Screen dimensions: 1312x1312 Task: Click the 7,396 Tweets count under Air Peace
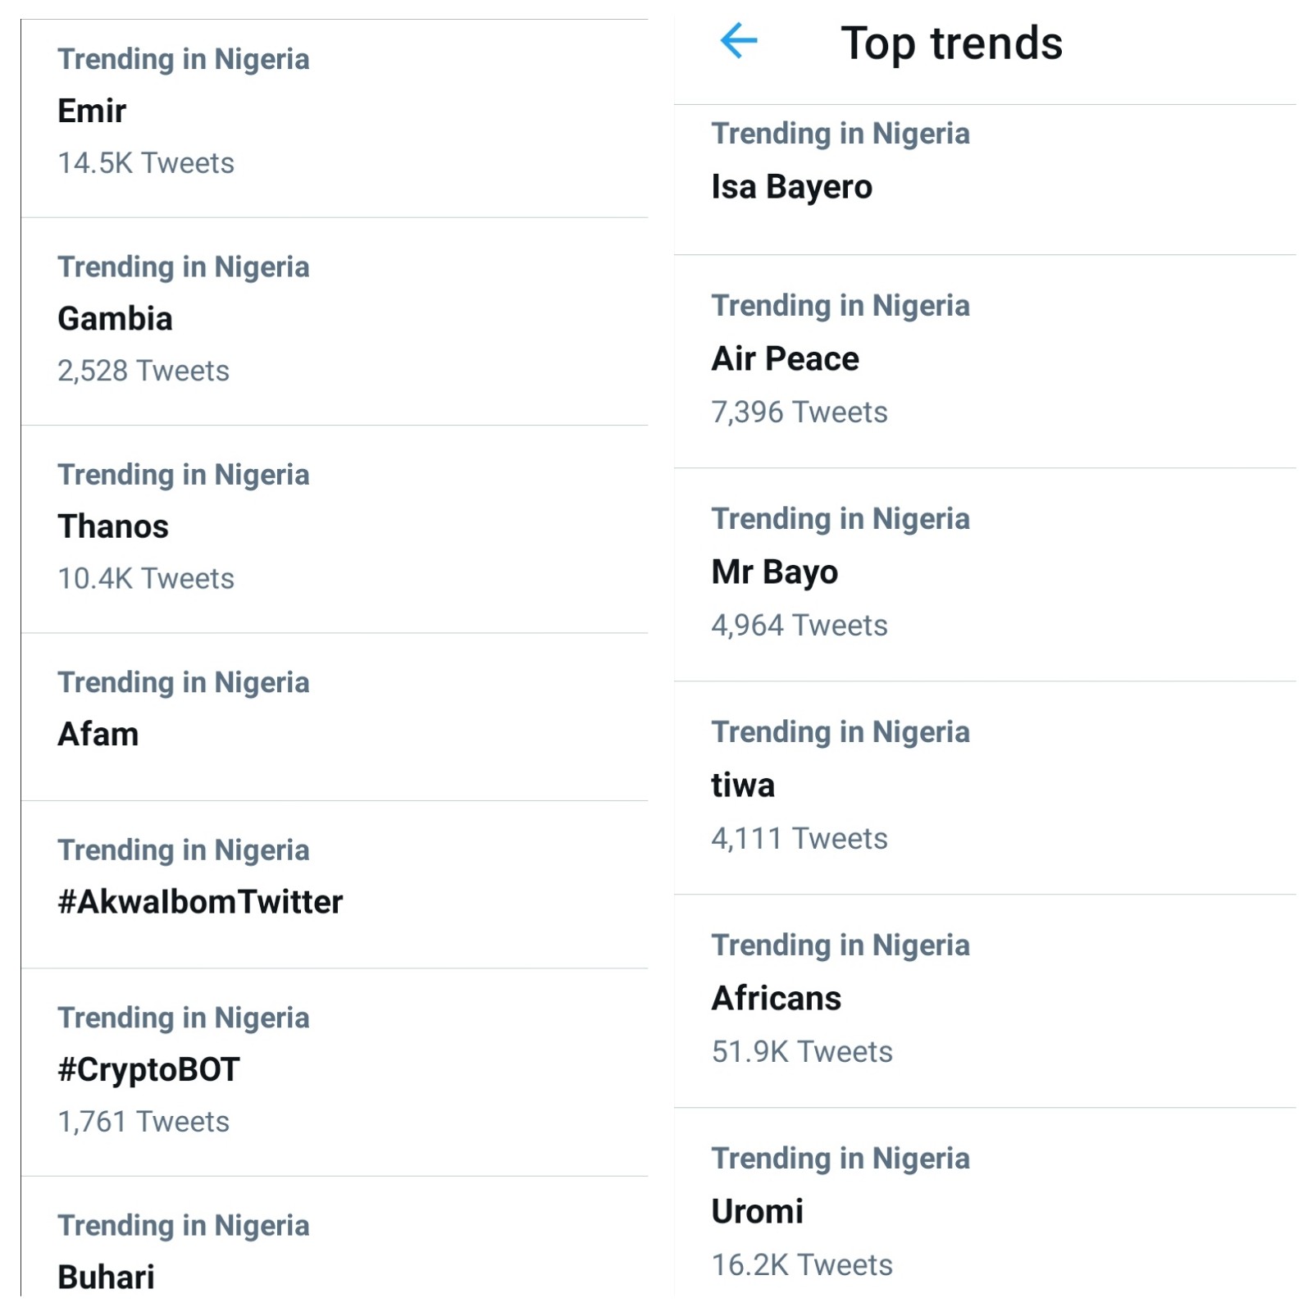[799, 412]
